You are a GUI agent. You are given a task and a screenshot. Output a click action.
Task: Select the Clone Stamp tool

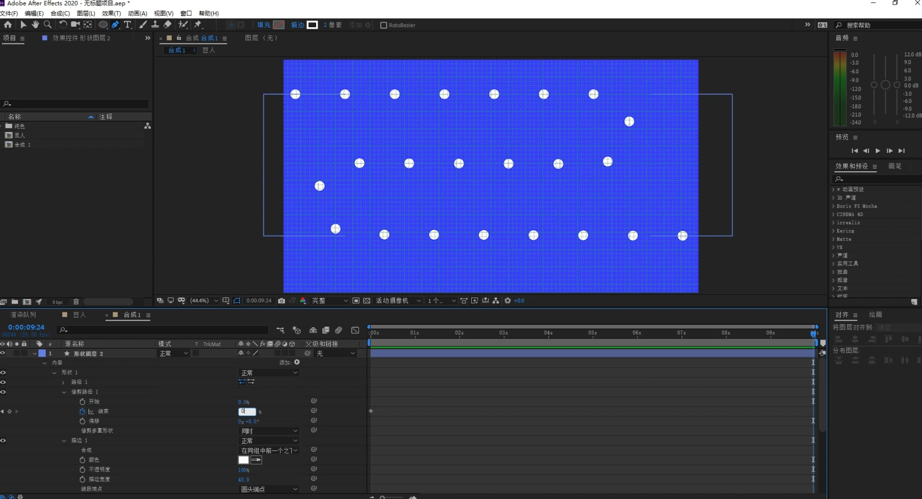[x=155, y=24]
